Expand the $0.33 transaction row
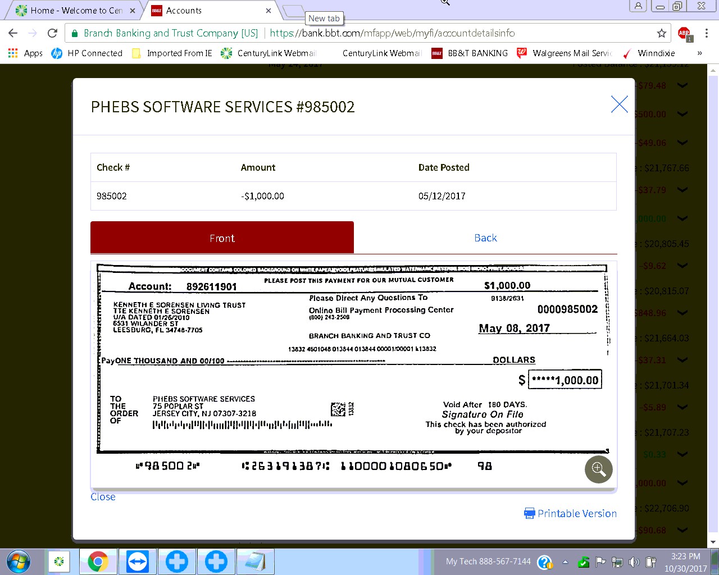The height and width of the screenshot is (575, 719). pyautogui.click(x=682, y=454)
